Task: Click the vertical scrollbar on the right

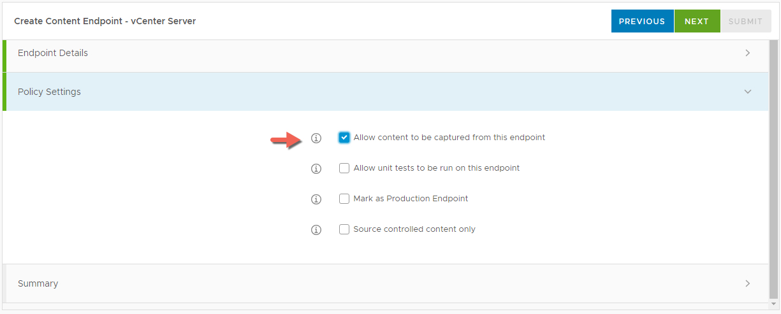Action: 774,171
